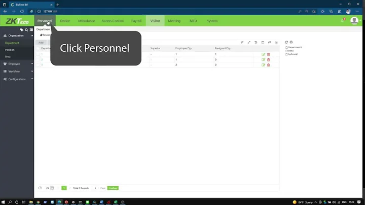Open the notification bell with red badge
365x205 pixels.
pos(343,20)
